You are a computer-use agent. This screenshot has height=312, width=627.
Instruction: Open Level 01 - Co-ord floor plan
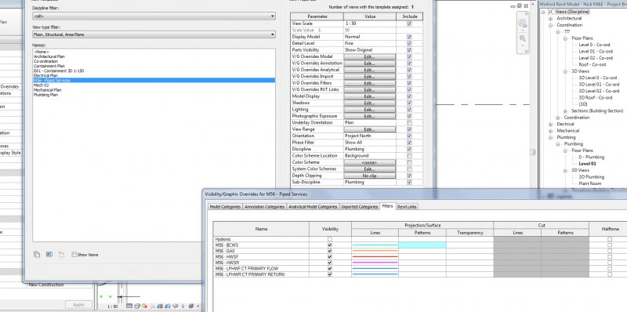coord(596,51)
